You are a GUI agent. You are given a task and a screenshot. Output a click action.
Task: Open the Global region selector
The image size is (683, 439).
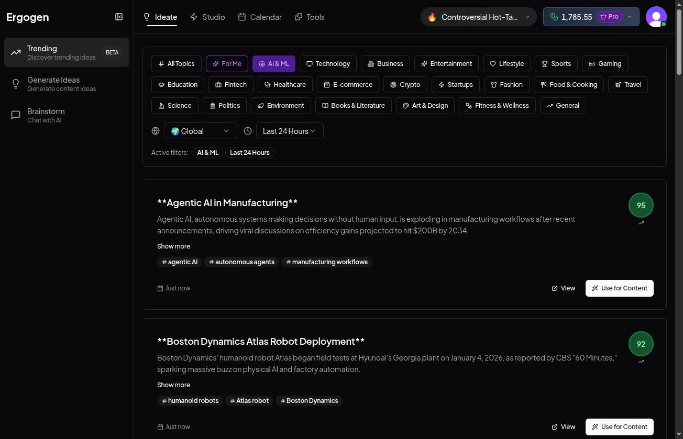[200, 131]
